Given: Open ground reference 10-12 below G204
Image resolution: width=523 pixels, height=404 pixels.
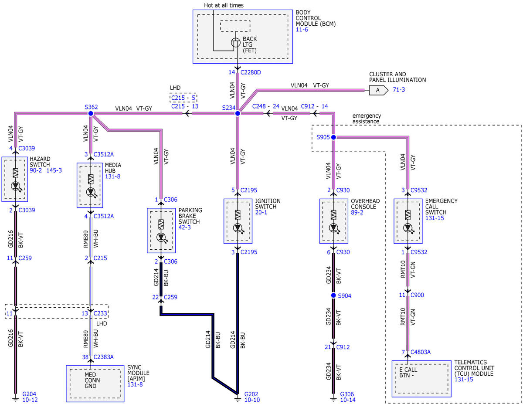Looking at the screenshot, I should click(30, 400).
